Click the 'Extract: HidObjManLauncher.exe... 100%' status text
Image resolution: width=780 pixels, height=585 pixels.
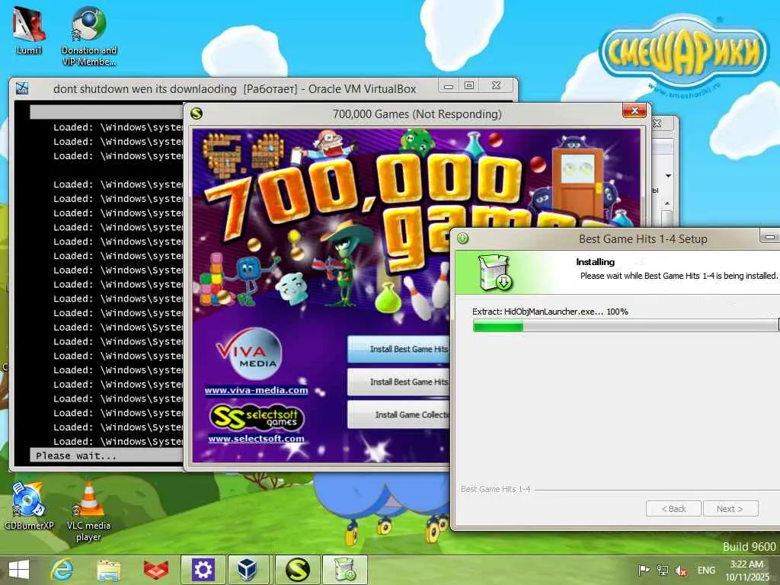(x=550, y=312)
